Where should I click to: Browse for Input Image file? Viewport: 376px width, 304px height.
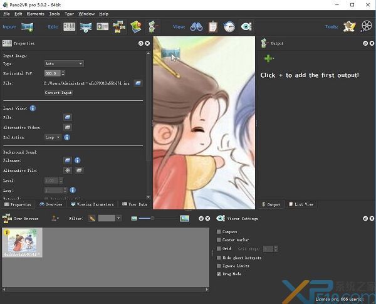tap(138, 83)
